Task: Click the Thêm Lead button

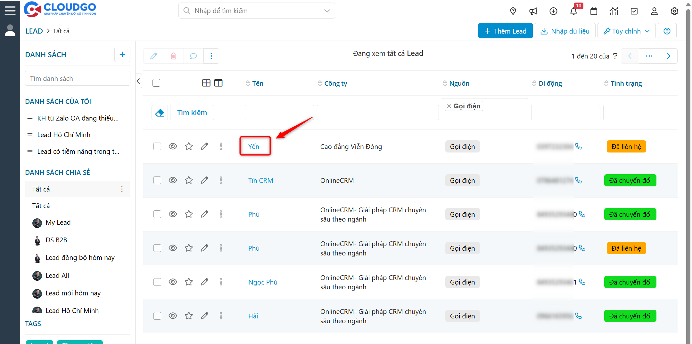Action: (x=505, y=31)
